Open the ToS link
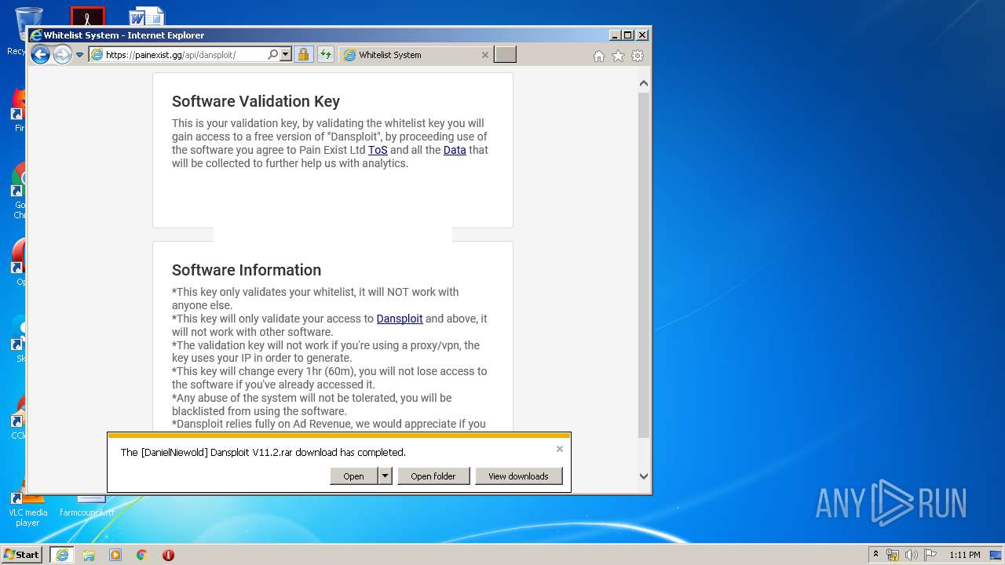The height and width of the screenshot is (565, 1005). (x=378, y=150)
